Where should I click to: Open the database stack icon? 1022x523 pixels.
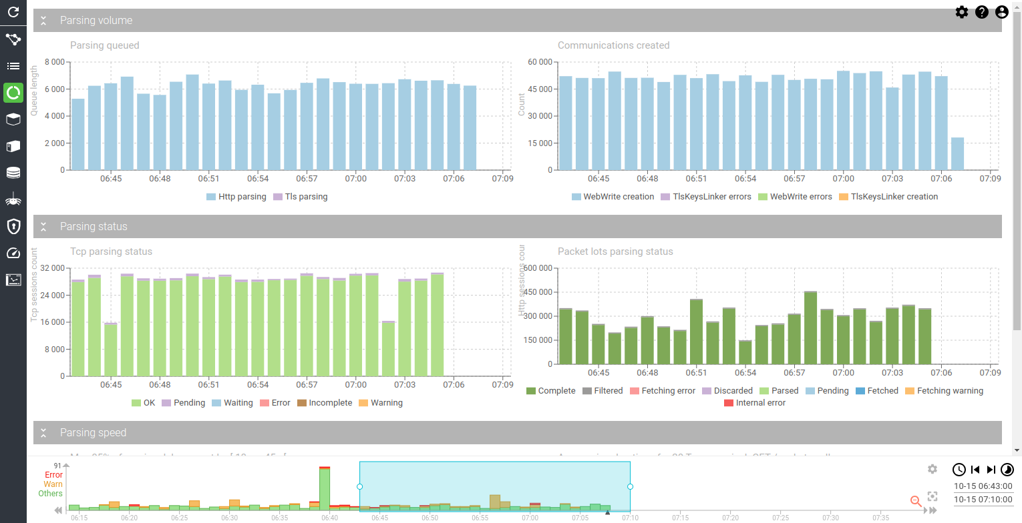[13, 173]
